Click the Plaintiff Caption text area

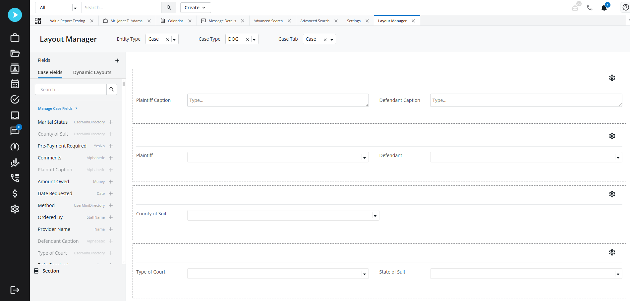point(278,100)
